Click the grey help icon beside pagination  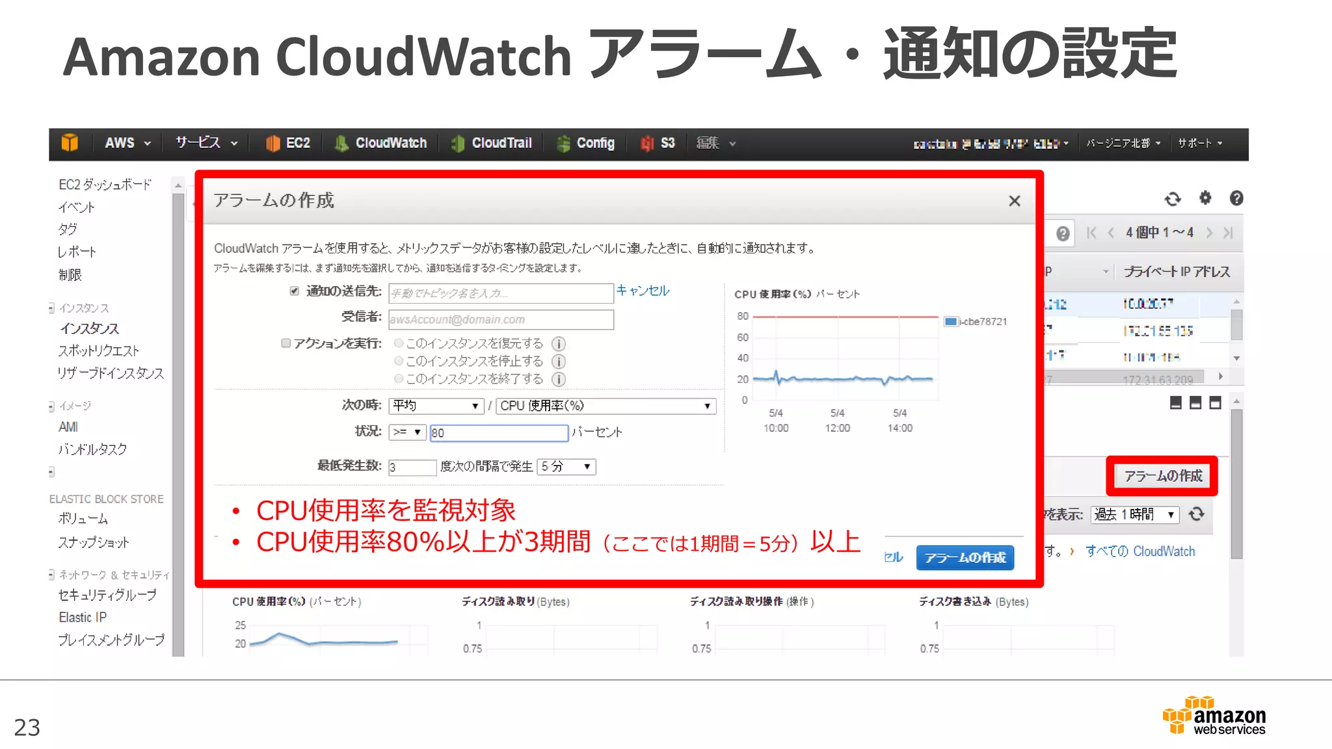1063,233
